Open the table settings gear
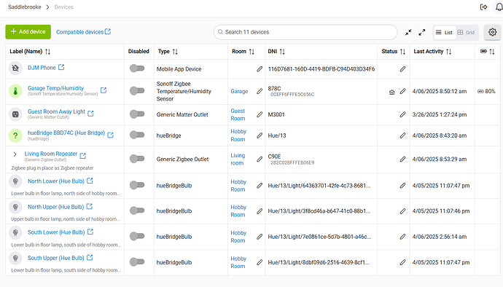This screenshot has height=287, width=503. (x=492, y=32)
